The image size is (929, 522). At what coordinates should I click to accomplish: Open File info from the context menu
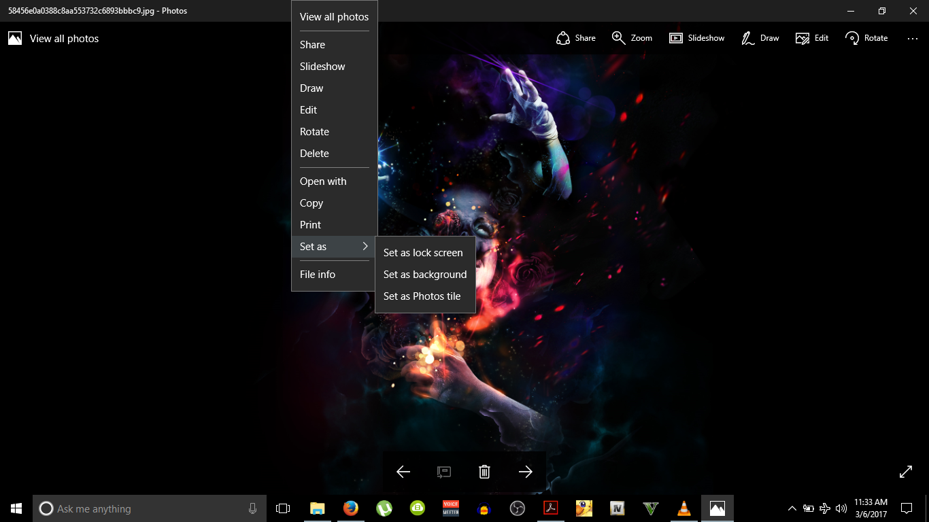point(335,275)
